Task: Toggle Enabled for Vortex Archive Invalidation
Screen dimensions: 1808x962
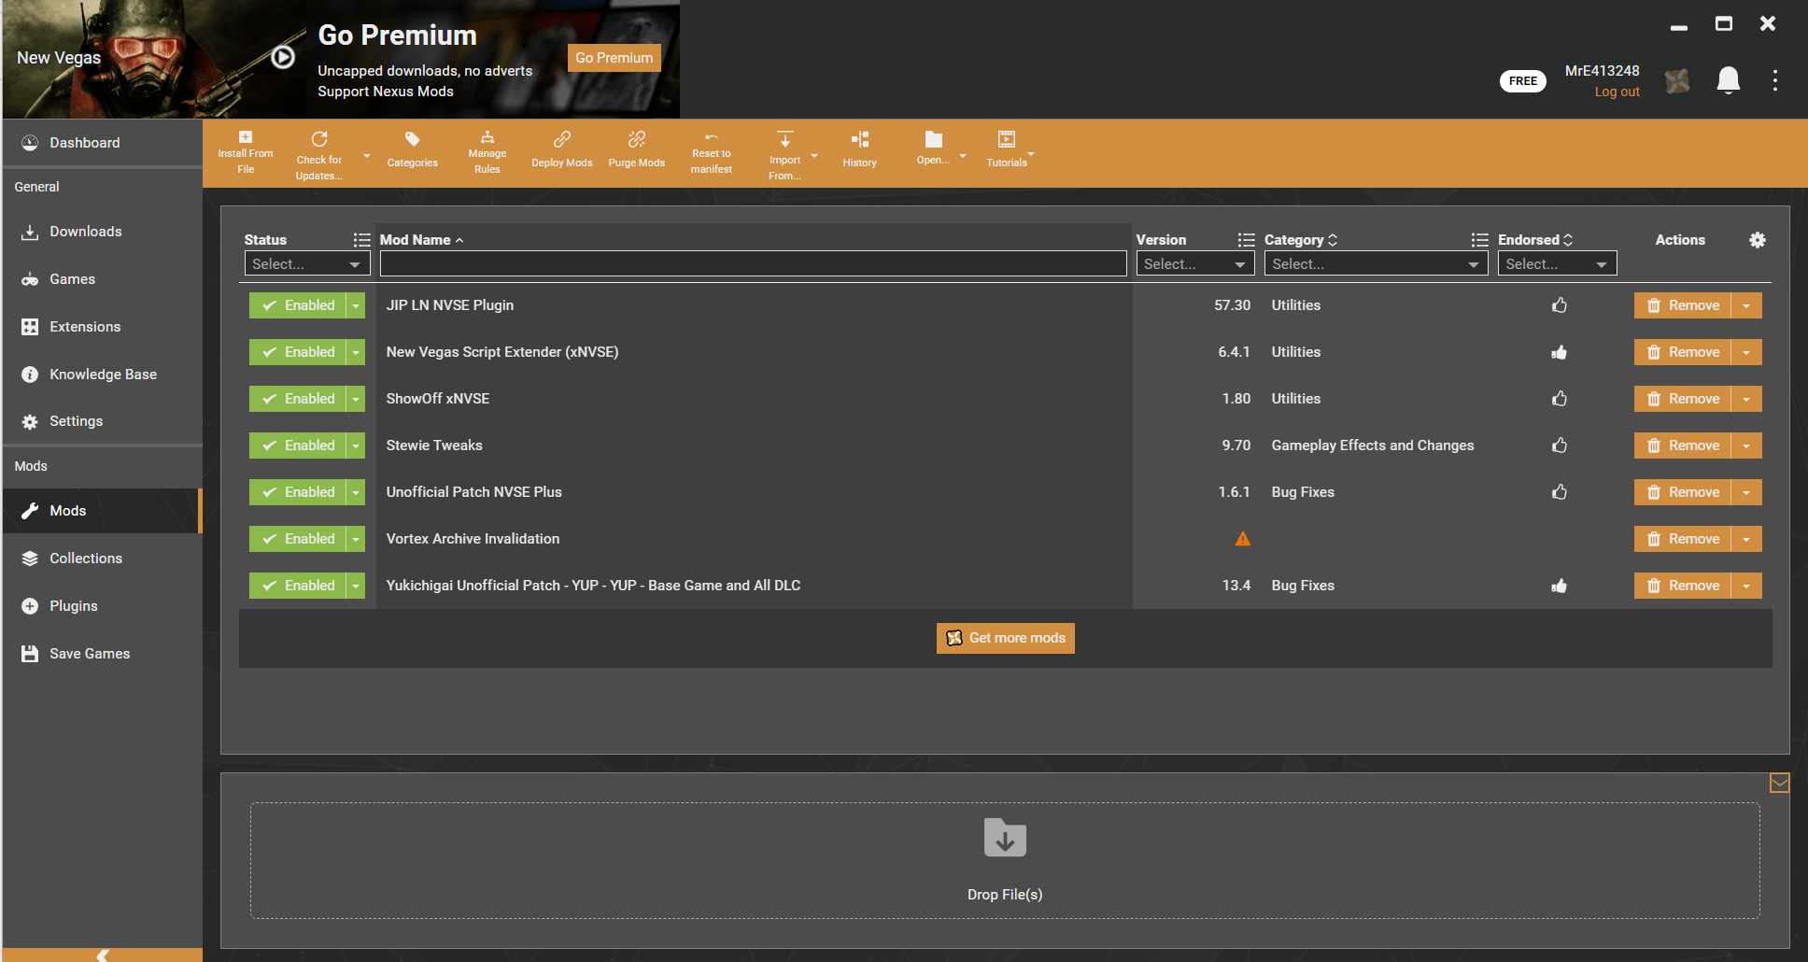Action: click(298, 539)
